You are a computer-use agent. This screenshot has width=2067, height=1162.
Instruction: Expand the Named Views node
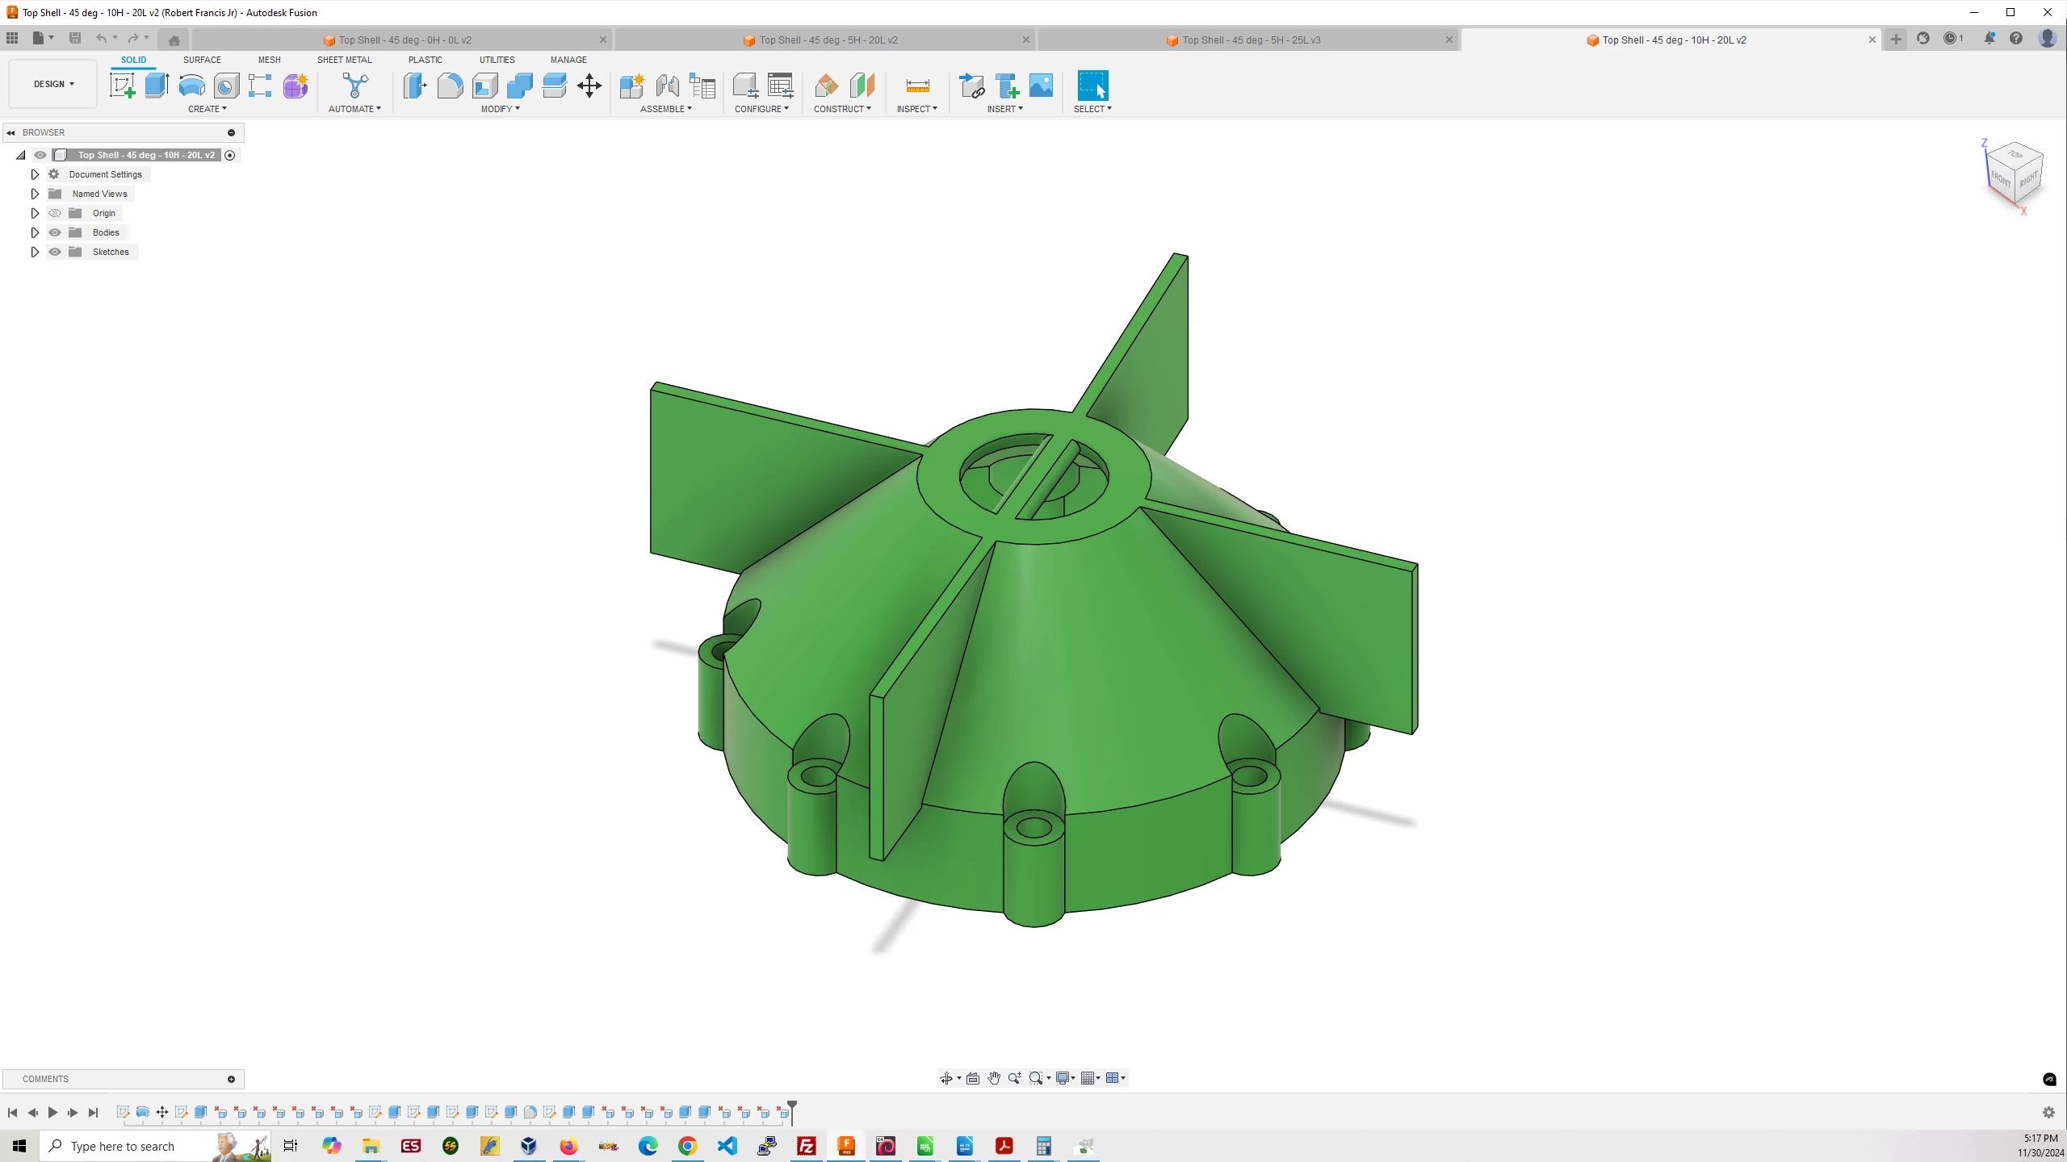pyautogui.click(x=35, y=194)
